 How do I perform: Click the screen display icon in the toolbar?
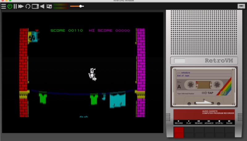click(x=35, y=6)
